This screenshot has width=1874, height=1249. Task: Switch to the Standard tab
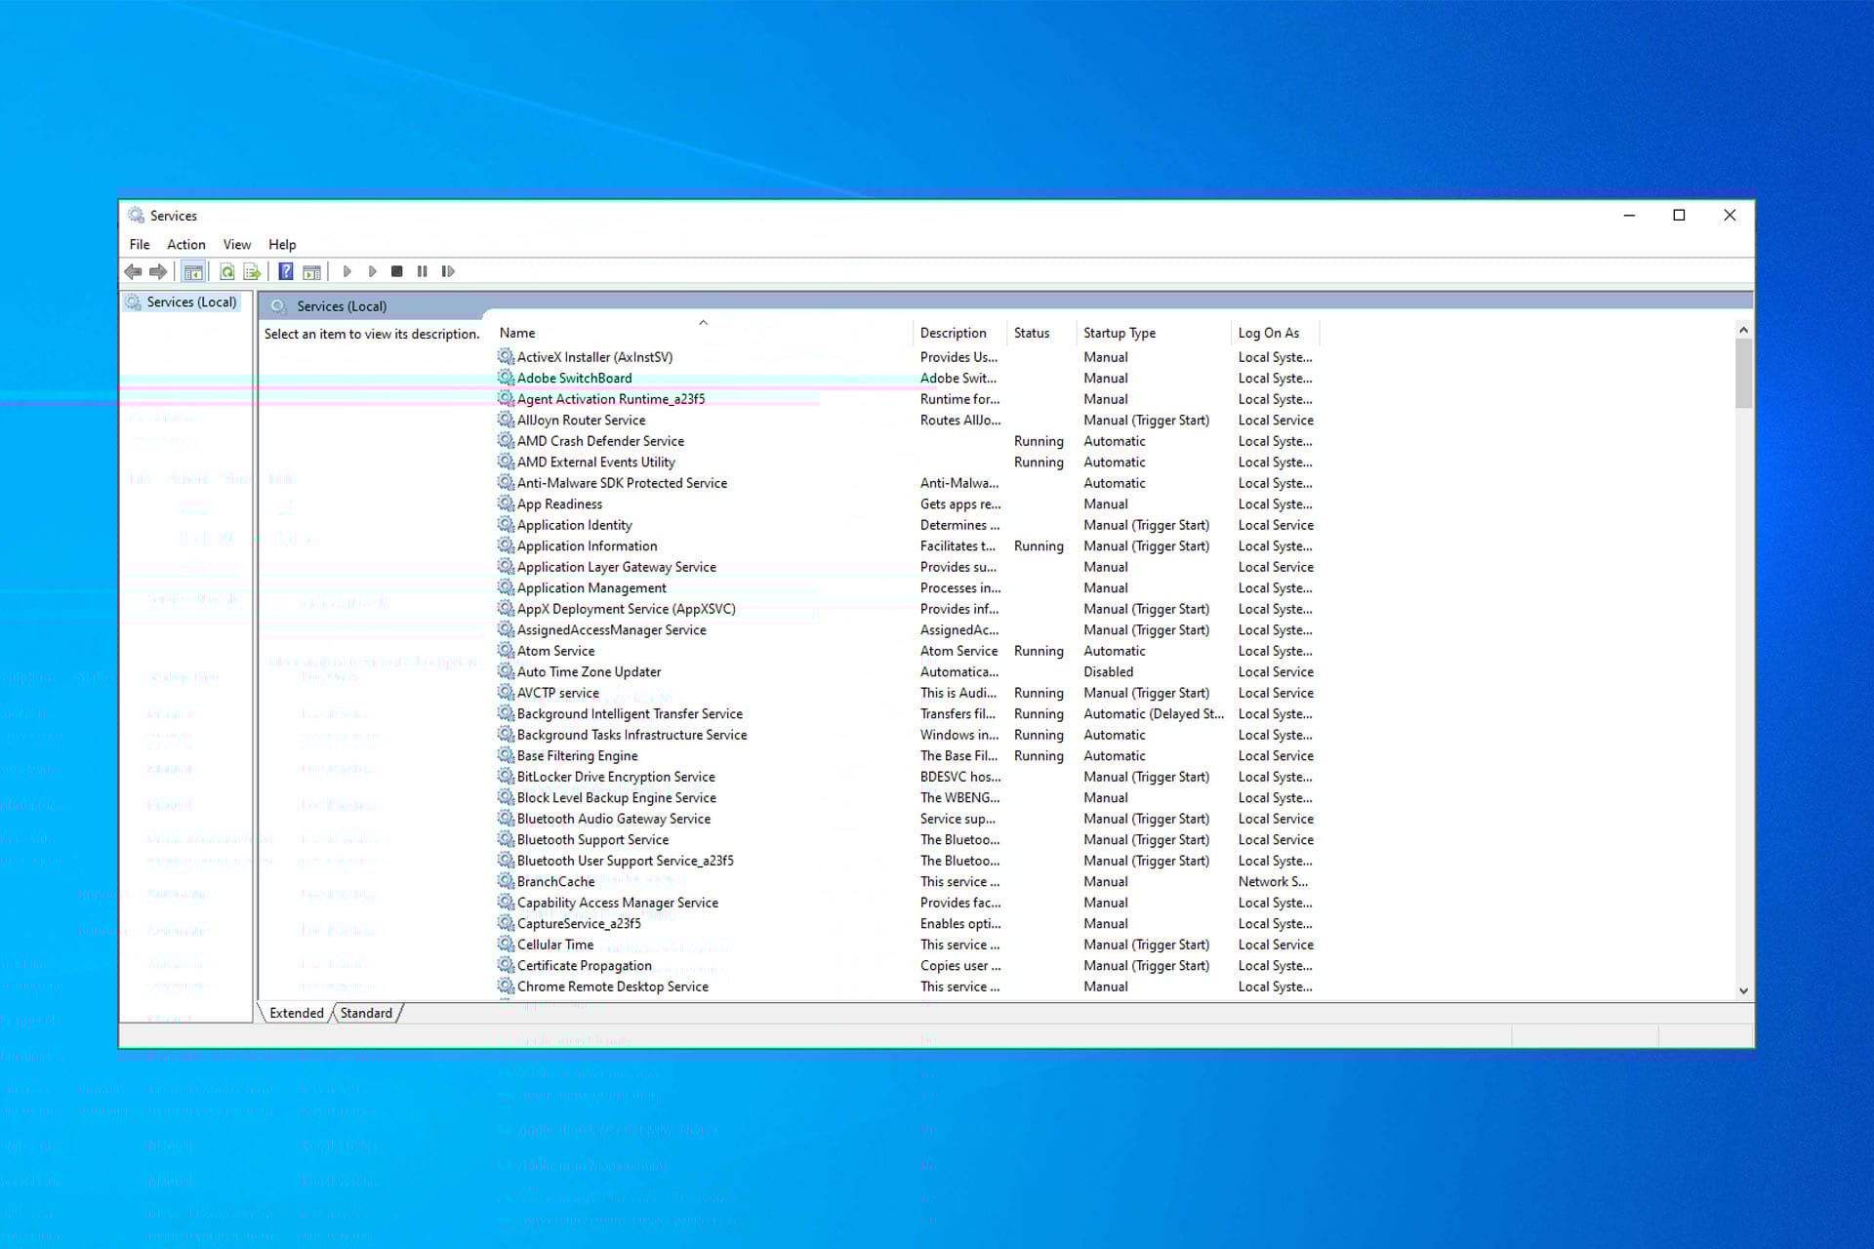(366, 1013)
